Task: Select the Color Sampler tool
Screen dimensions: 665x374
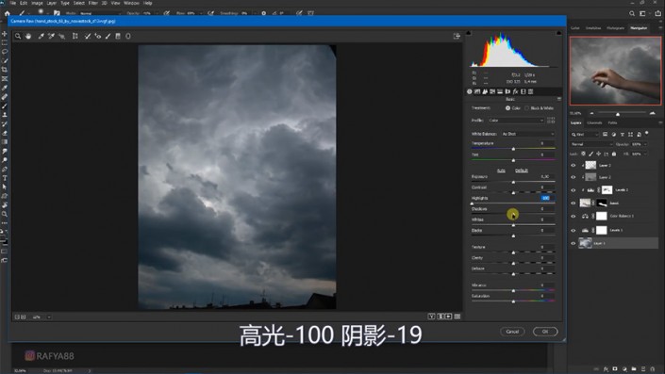Action: pos(51,37)
